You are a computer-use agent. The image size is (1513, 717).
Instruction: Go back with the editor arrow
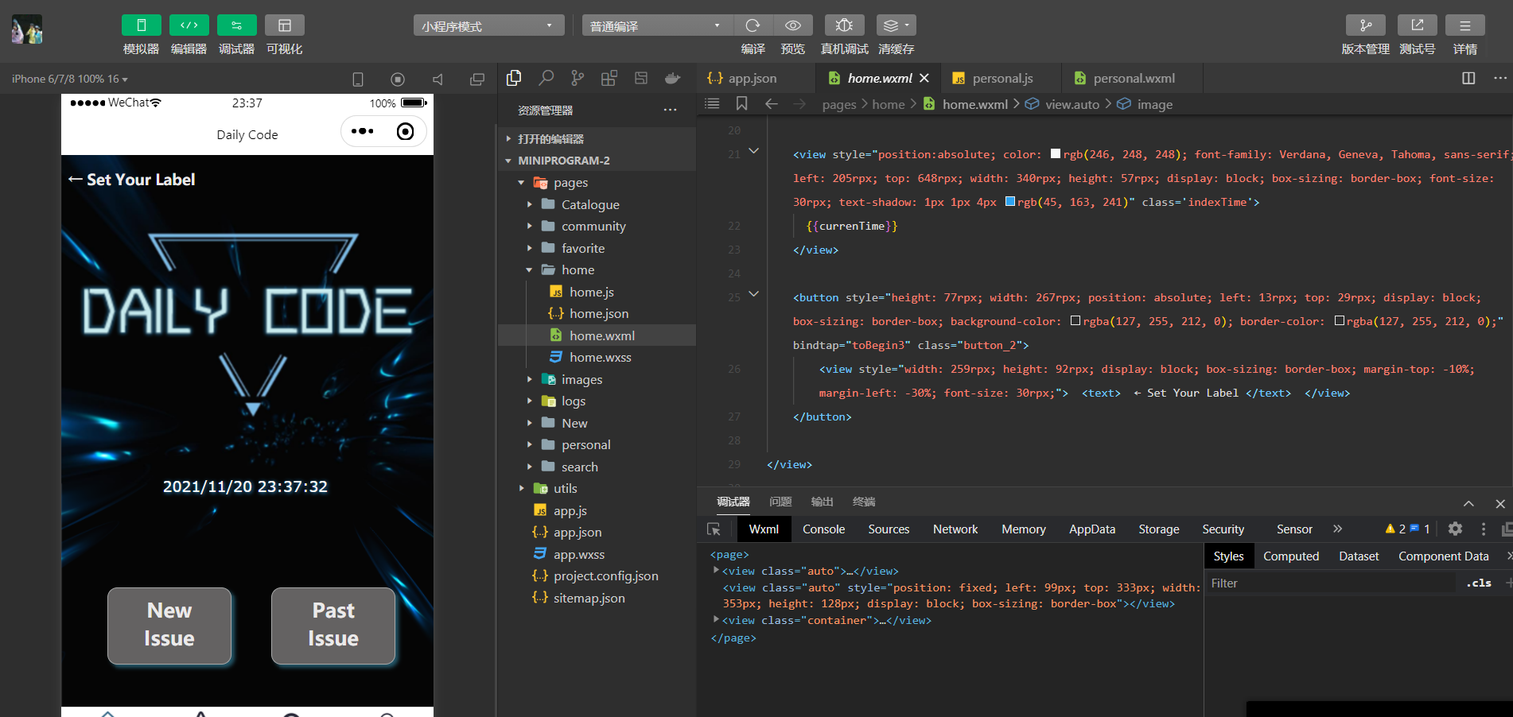pyautogui.click(x=771, y=104)
